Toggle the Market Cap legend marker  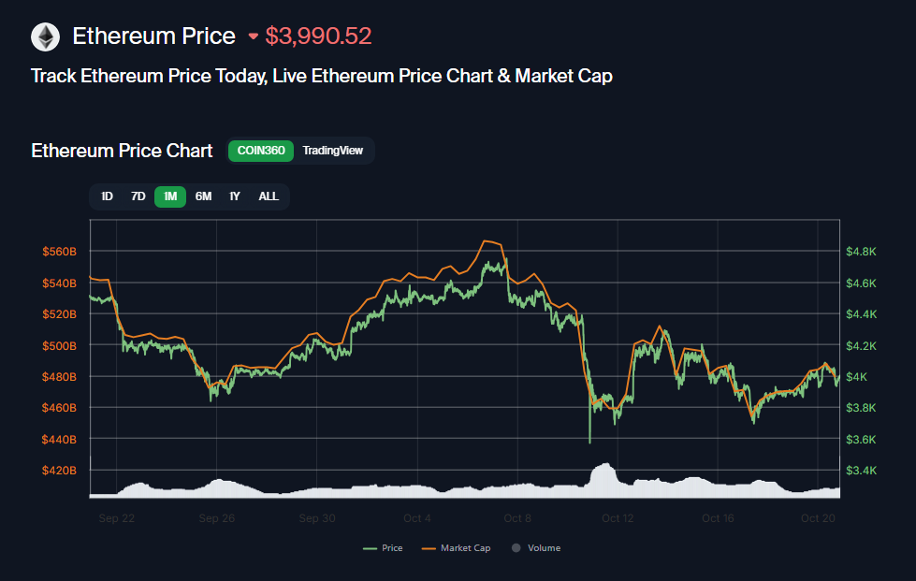coord(429,548)
